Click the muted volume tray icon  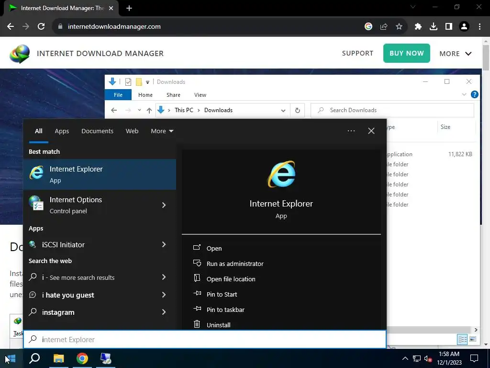428,358
